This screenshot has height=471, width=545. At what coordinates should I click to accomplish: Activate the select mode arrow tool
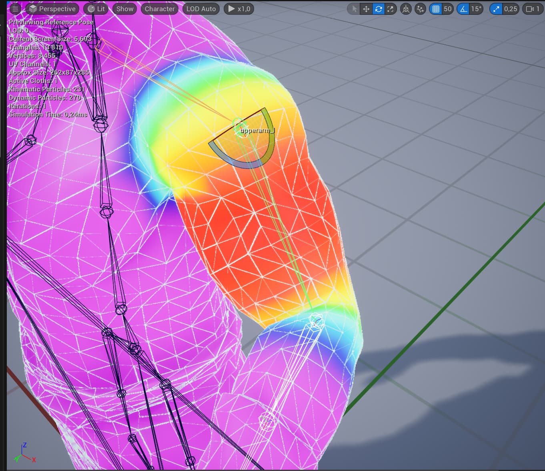coord(354,9)
